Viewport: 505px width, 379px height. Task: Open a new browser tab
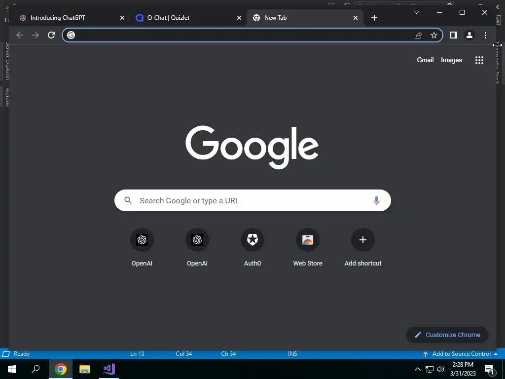(374, 18)
